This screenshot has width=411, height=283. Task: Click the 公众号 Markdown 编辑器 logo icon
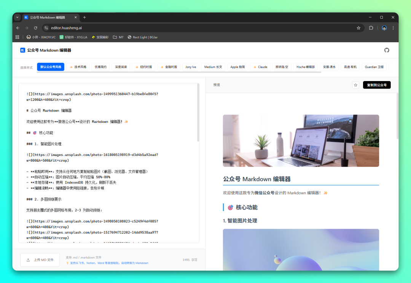[x=22, y=50]
